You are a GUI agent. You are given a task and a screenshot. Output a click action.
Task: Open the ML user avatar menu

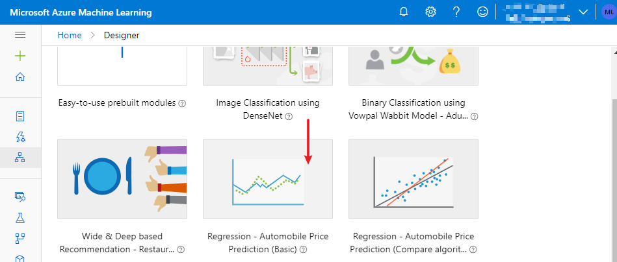point(609,12)
